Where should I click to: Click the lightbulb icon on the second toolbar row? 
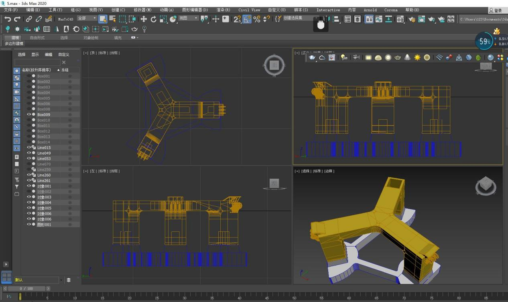pos(8,29)
